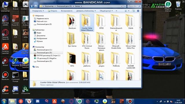Open Общий доступ dropdown
This screenshot has width=185, height=104.
[x=106, y=11]
